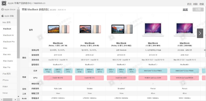Click the site logo icon in the header
The width and height of the screenshot is (206, 101).
(4, 3)
